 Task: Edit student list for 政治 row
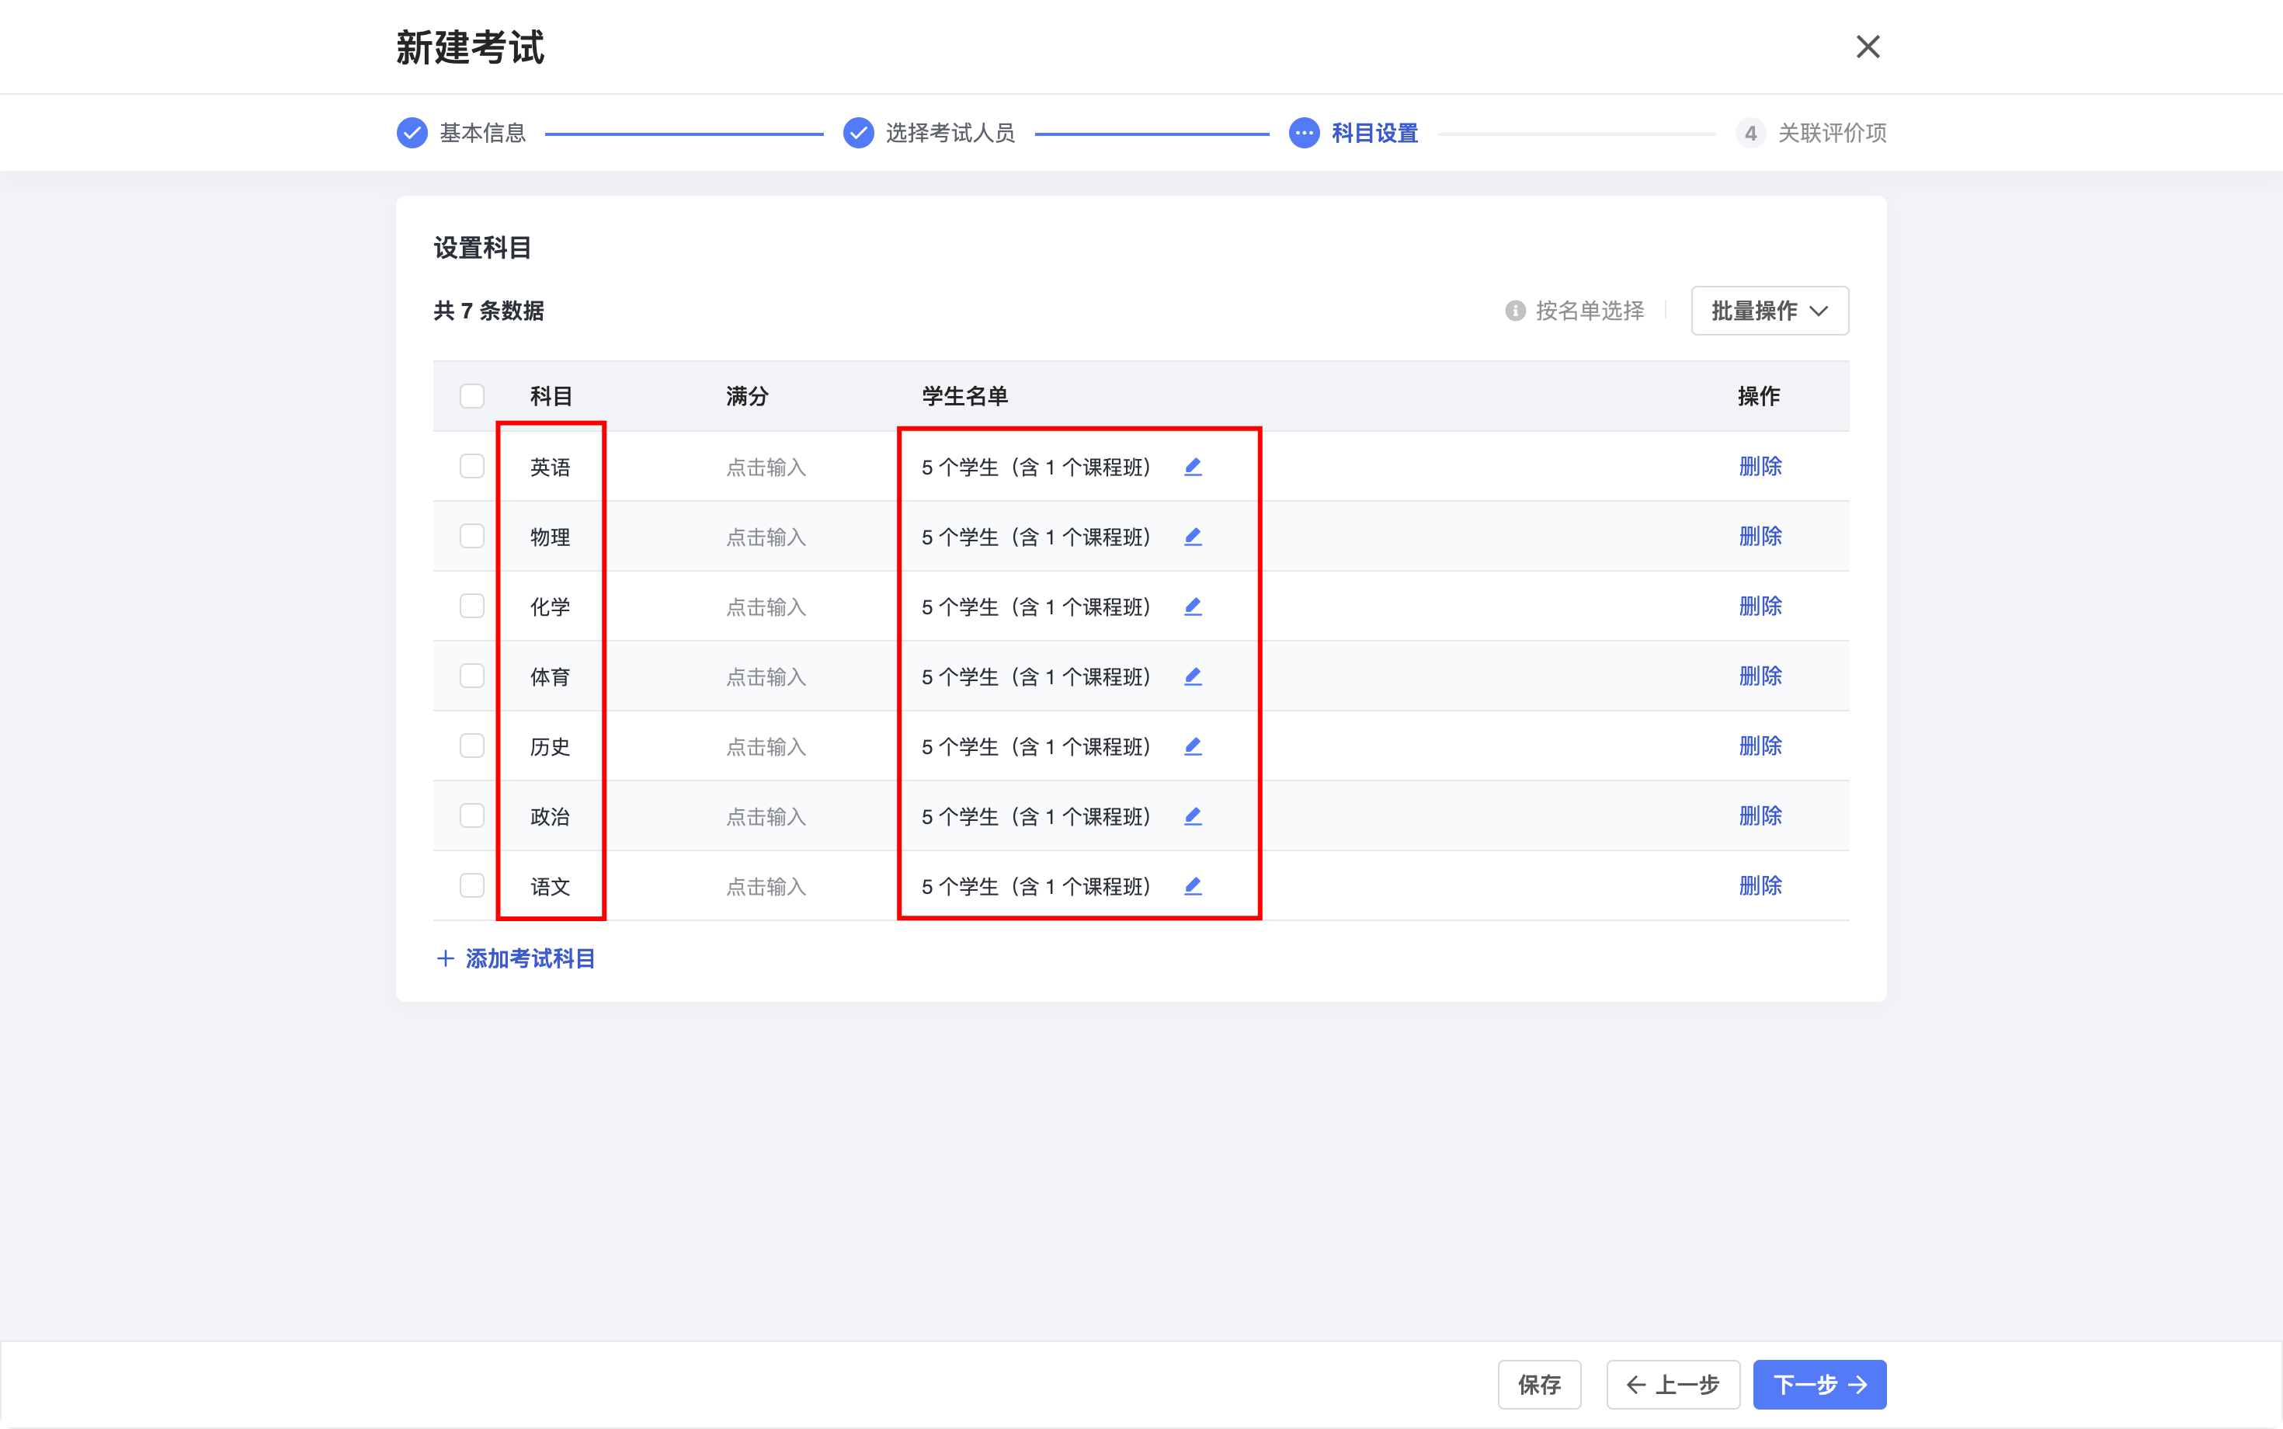click(x=1193, y=816)
